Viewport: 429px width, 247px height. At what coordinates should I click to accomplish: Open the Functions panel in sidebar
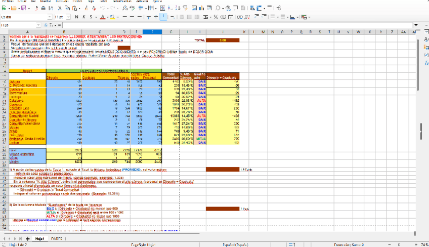(426, 62)
